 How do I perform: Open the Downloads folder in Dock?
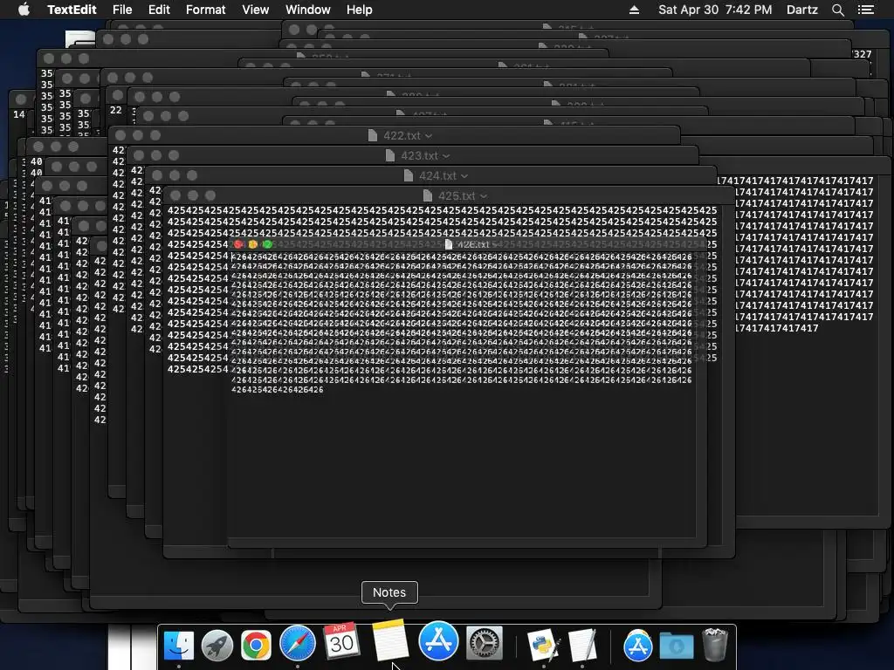click(677, 646)
